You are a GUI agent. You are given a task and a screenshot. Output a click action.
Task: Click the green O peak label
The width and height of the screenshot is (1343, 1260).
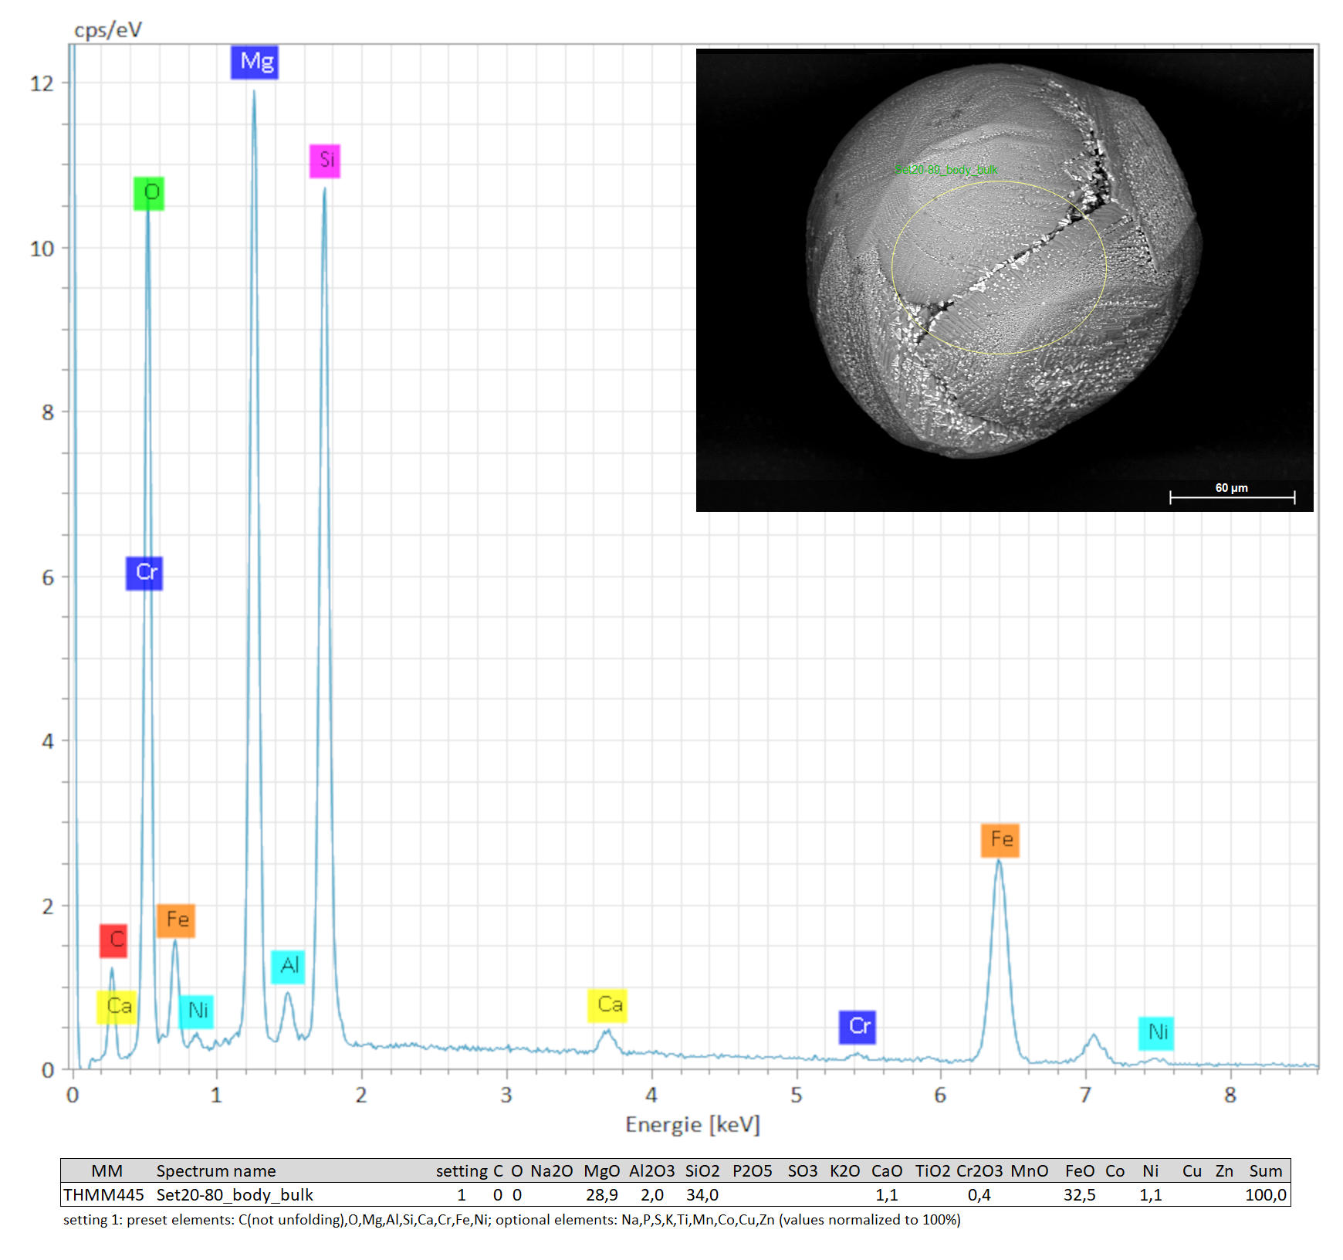pyautogui.click(x=149, y=193)
